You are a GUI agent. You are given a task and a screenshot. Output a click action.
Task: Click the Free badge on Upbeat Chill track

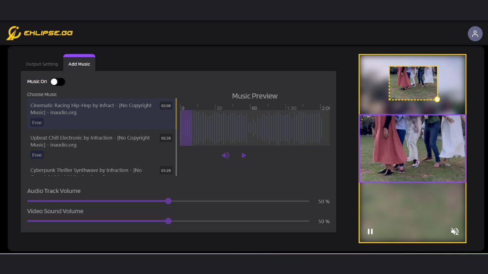37,155
